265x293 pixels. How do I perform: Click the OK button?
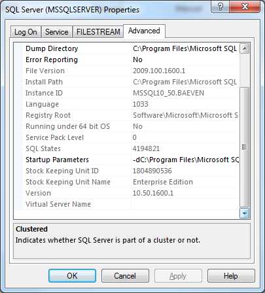[72, 276]
